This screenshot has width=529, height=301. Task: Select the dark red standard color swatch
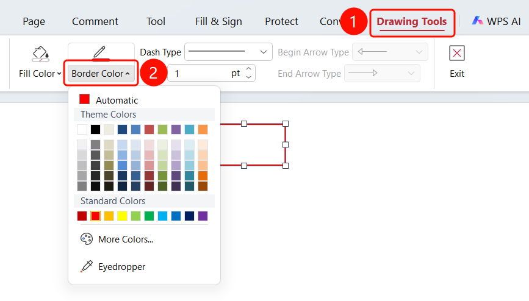pyautogui.click(x=82, y=216)
